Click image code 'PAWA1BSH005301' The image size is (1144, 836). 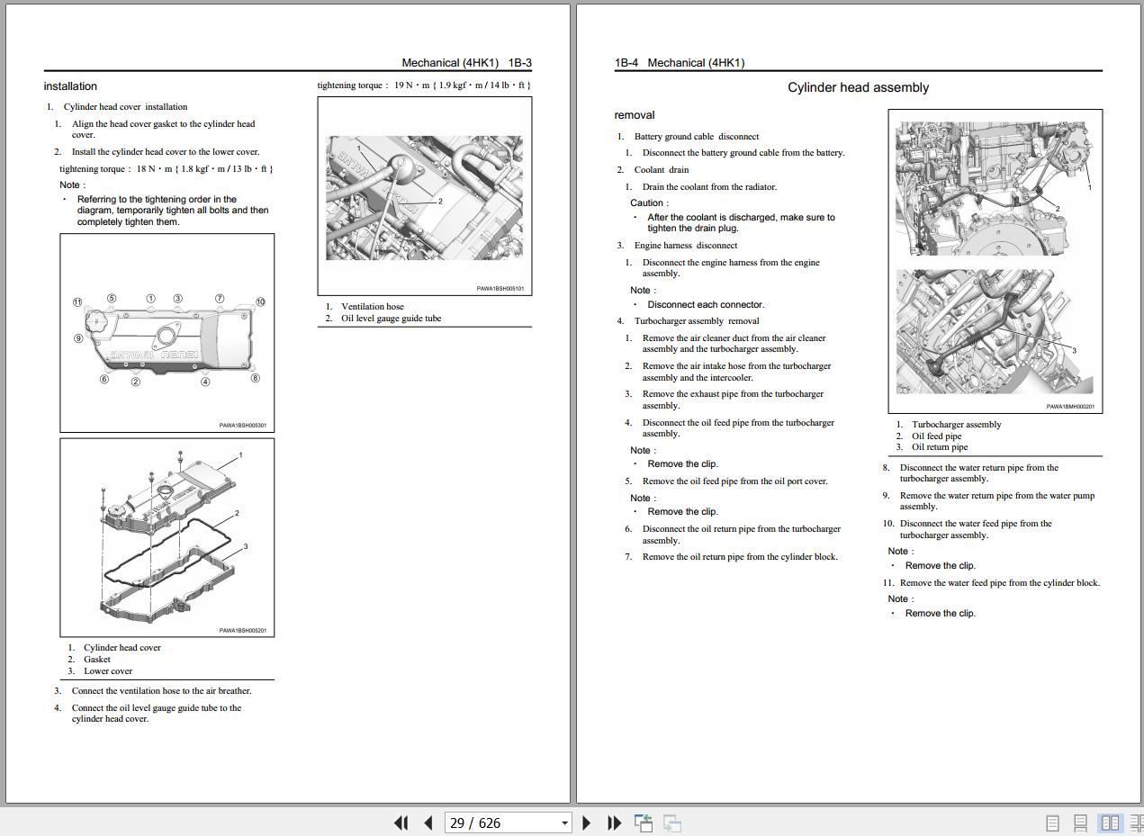243,426
